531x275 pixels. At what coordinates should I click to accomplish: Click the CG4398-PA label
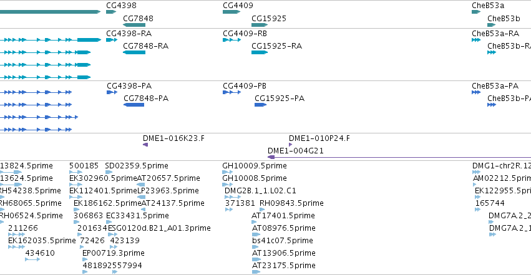click(129, 86)
